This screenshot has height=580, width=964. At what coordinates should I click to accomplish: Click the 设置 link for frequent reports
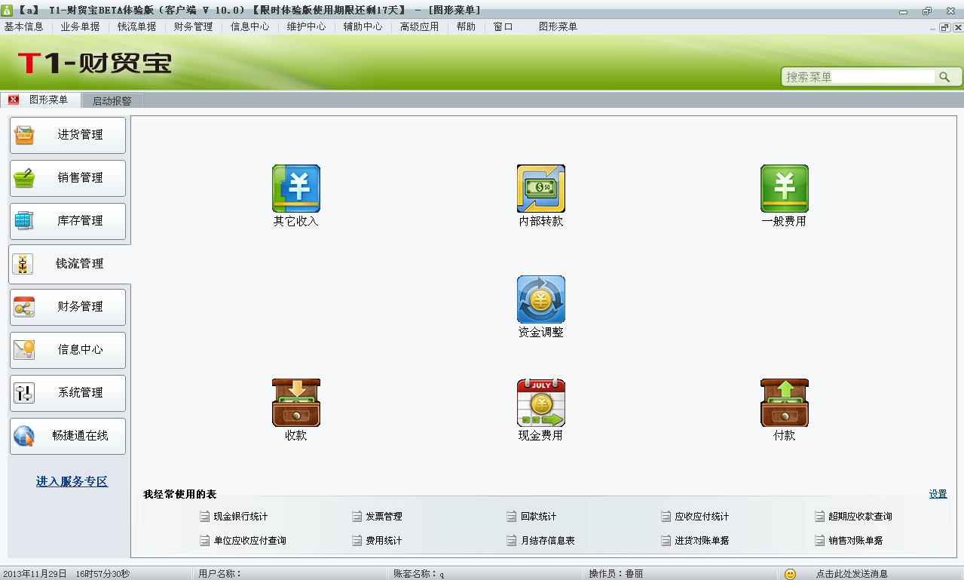pyautogui.click(x=938, y=494)
